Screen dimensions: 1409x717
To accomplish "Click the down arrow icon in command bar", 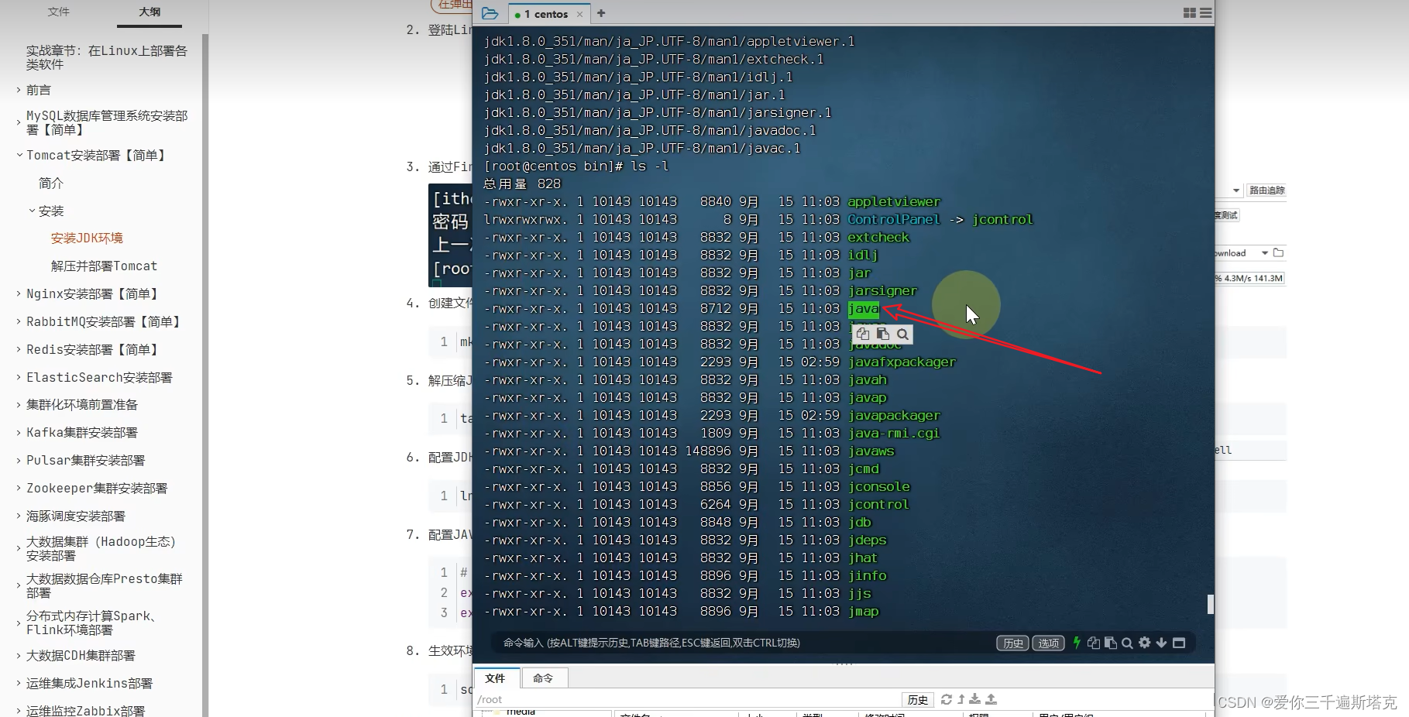I will (x=1161, y=643).
